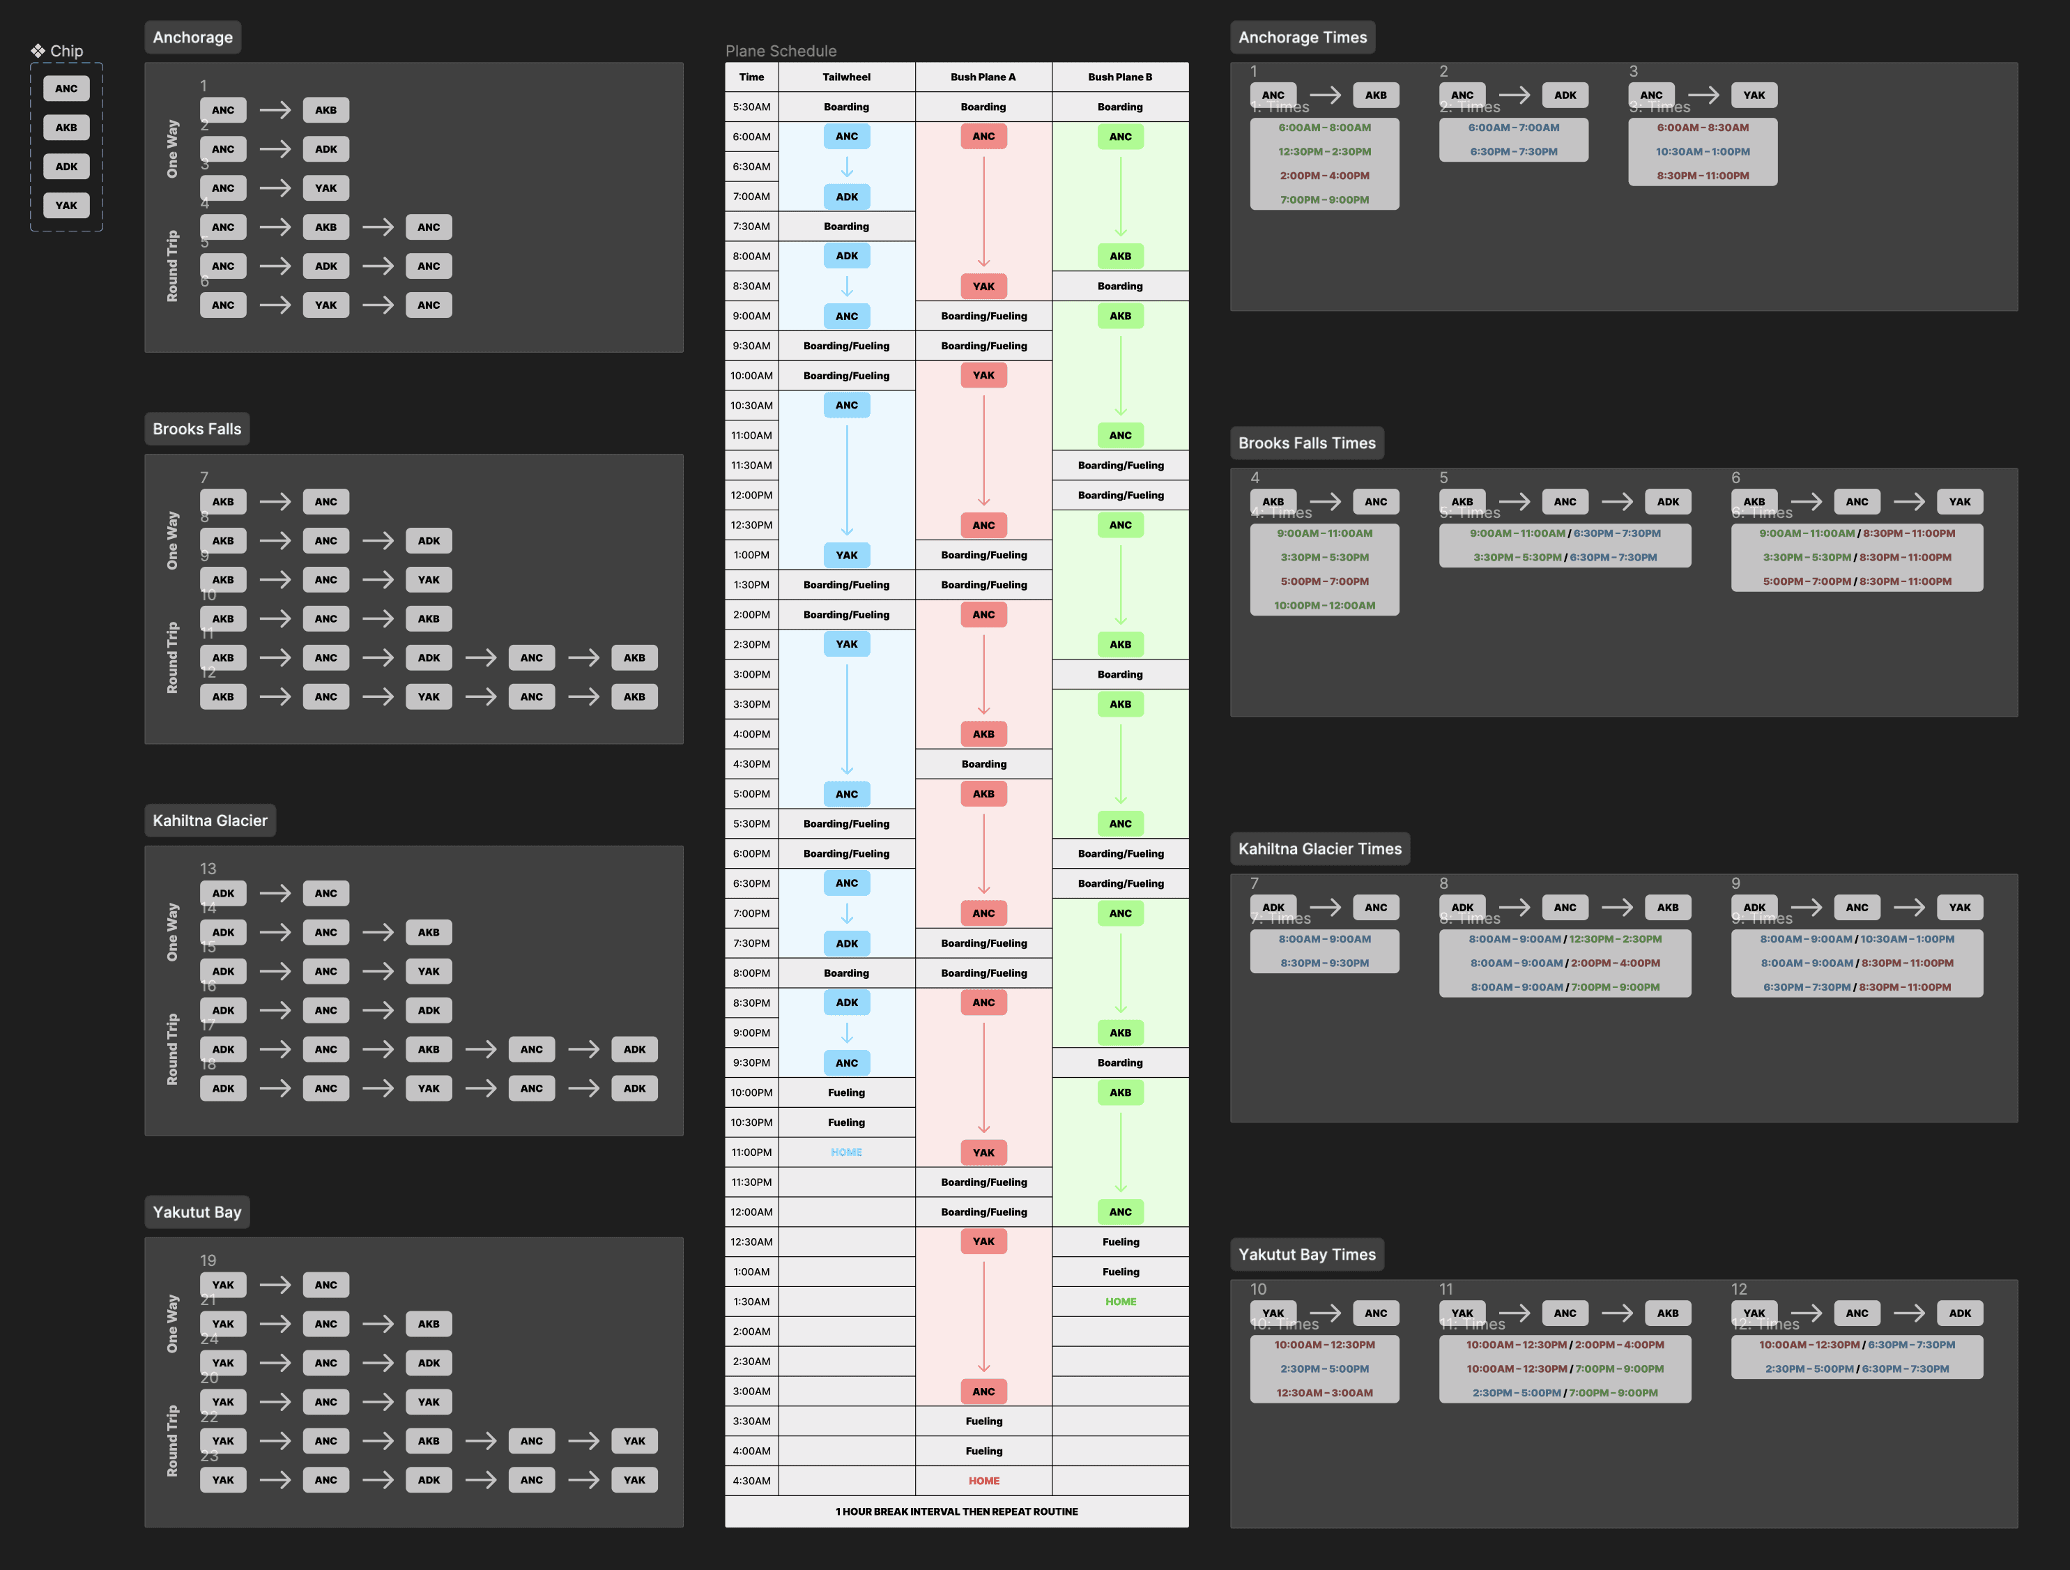This screenshot has width=2070, height=1570.
Task: Click the Time column header
Action: pos(751,77)
